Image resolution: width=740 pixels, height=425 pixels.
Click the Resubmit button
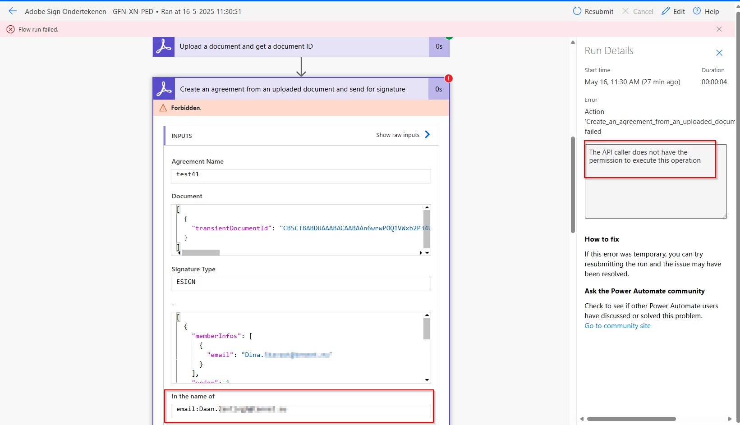[x=593, y=11]
